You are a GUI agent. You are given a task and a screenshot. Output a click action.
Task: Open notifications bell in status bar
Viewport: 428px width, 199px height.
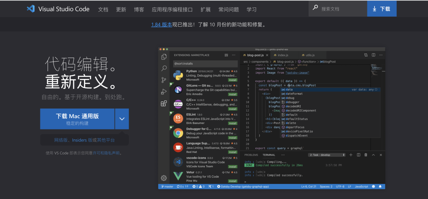[380, 186]
